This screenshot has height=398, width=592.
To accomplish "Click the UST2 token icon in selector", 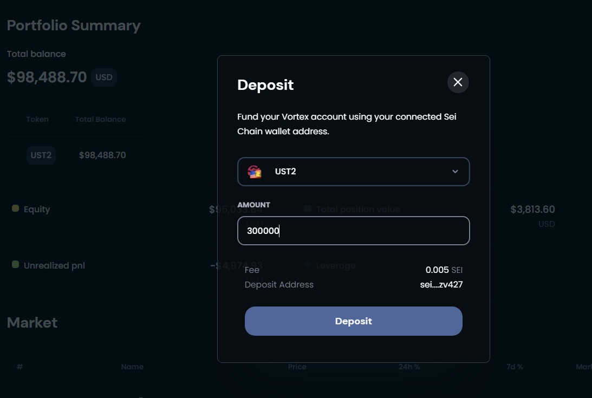I will [x=255, y=172].
